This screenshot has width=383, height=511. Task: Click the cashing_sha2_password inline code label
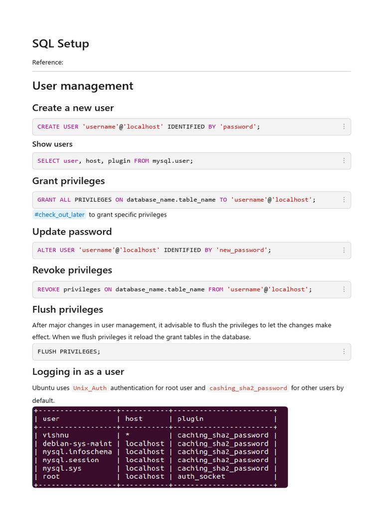(x=248, y=388)
